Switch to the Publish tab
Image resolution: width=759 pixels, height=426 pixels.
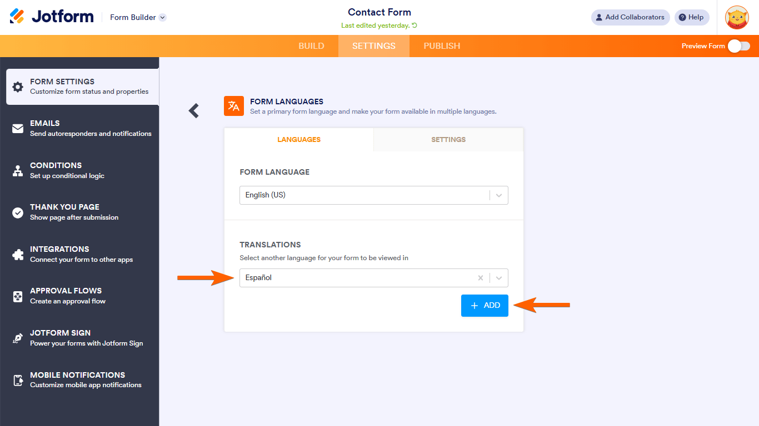point(442,46)
